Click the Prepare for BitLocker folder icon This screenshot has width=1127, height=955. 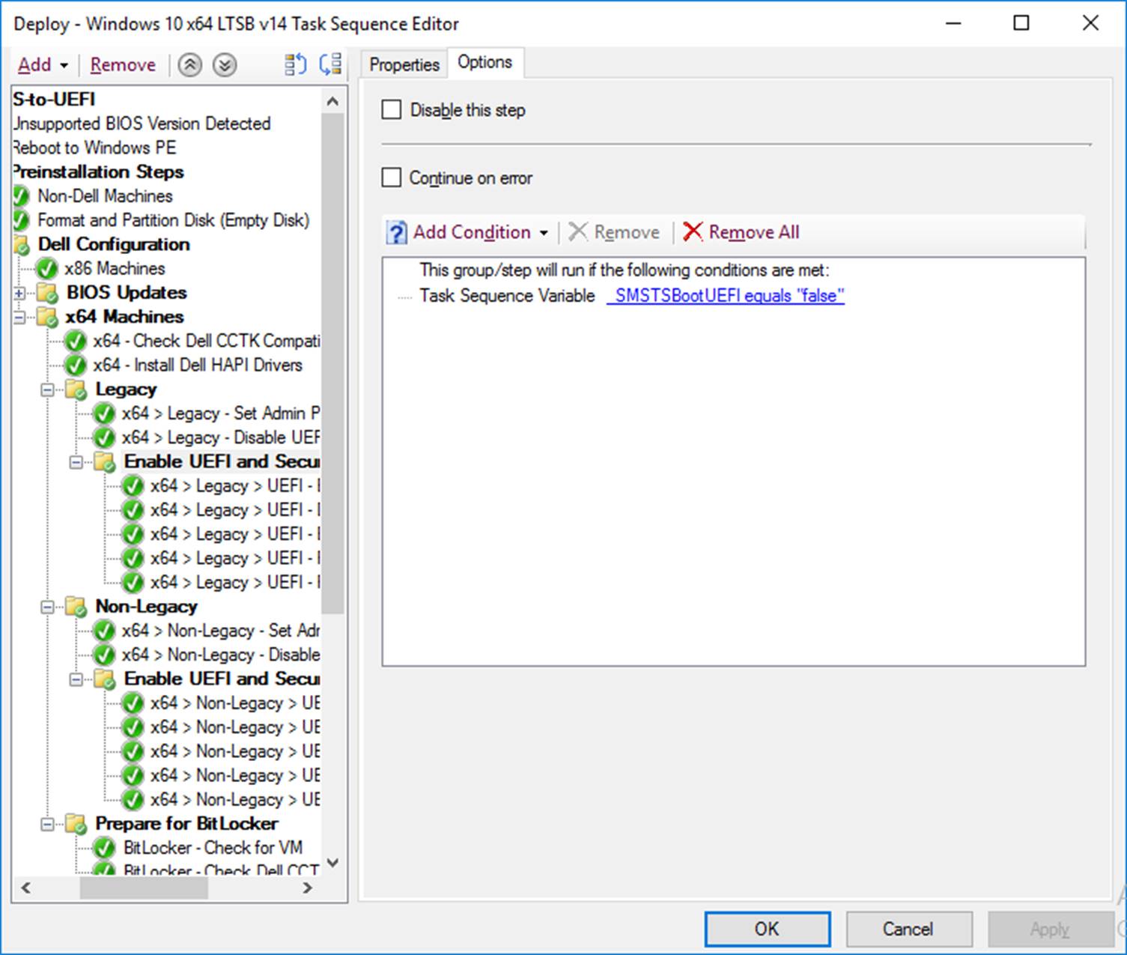76,825
